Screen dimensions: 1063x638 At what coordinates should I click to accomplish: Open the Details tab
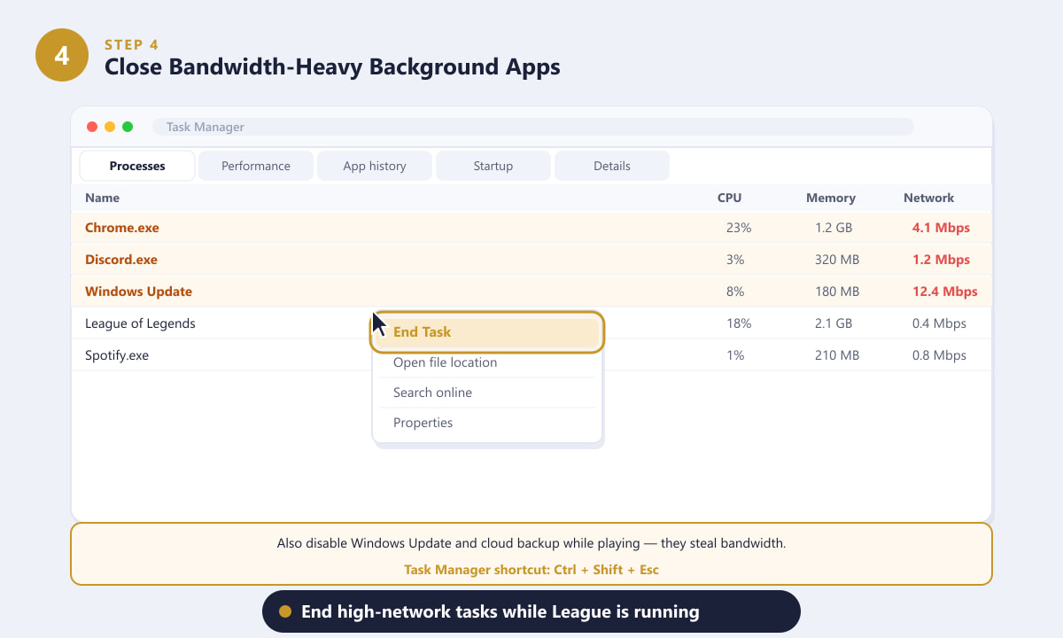[612, 166]
